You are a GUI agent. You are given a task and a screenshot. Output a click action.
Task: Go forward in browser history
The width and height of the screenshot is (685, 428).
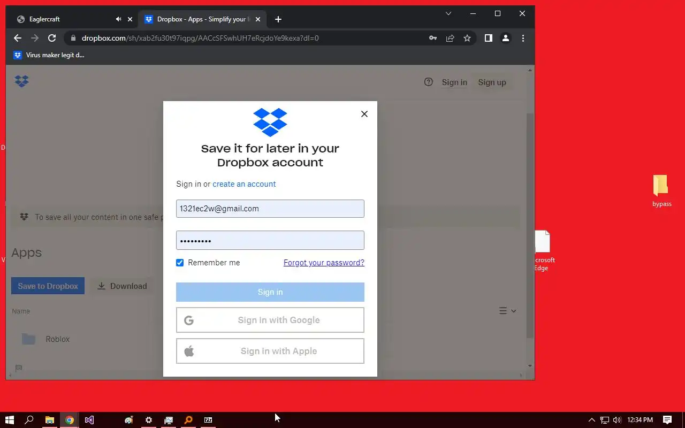pyautogui.click(x=35, y=38)
